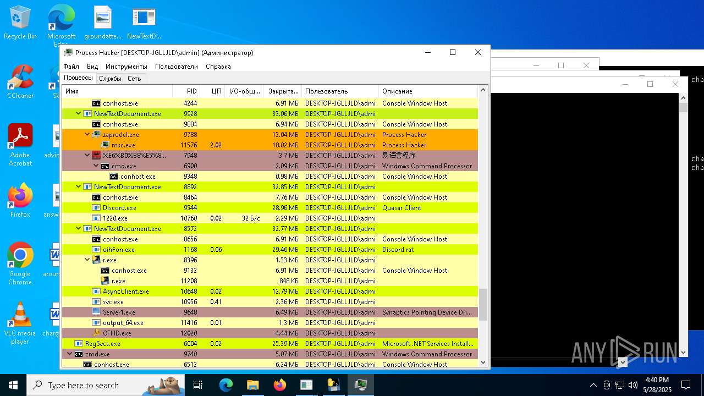704x396 pixels.
Task: Click the AsyncClient.exe process icon
Action: 96,291
